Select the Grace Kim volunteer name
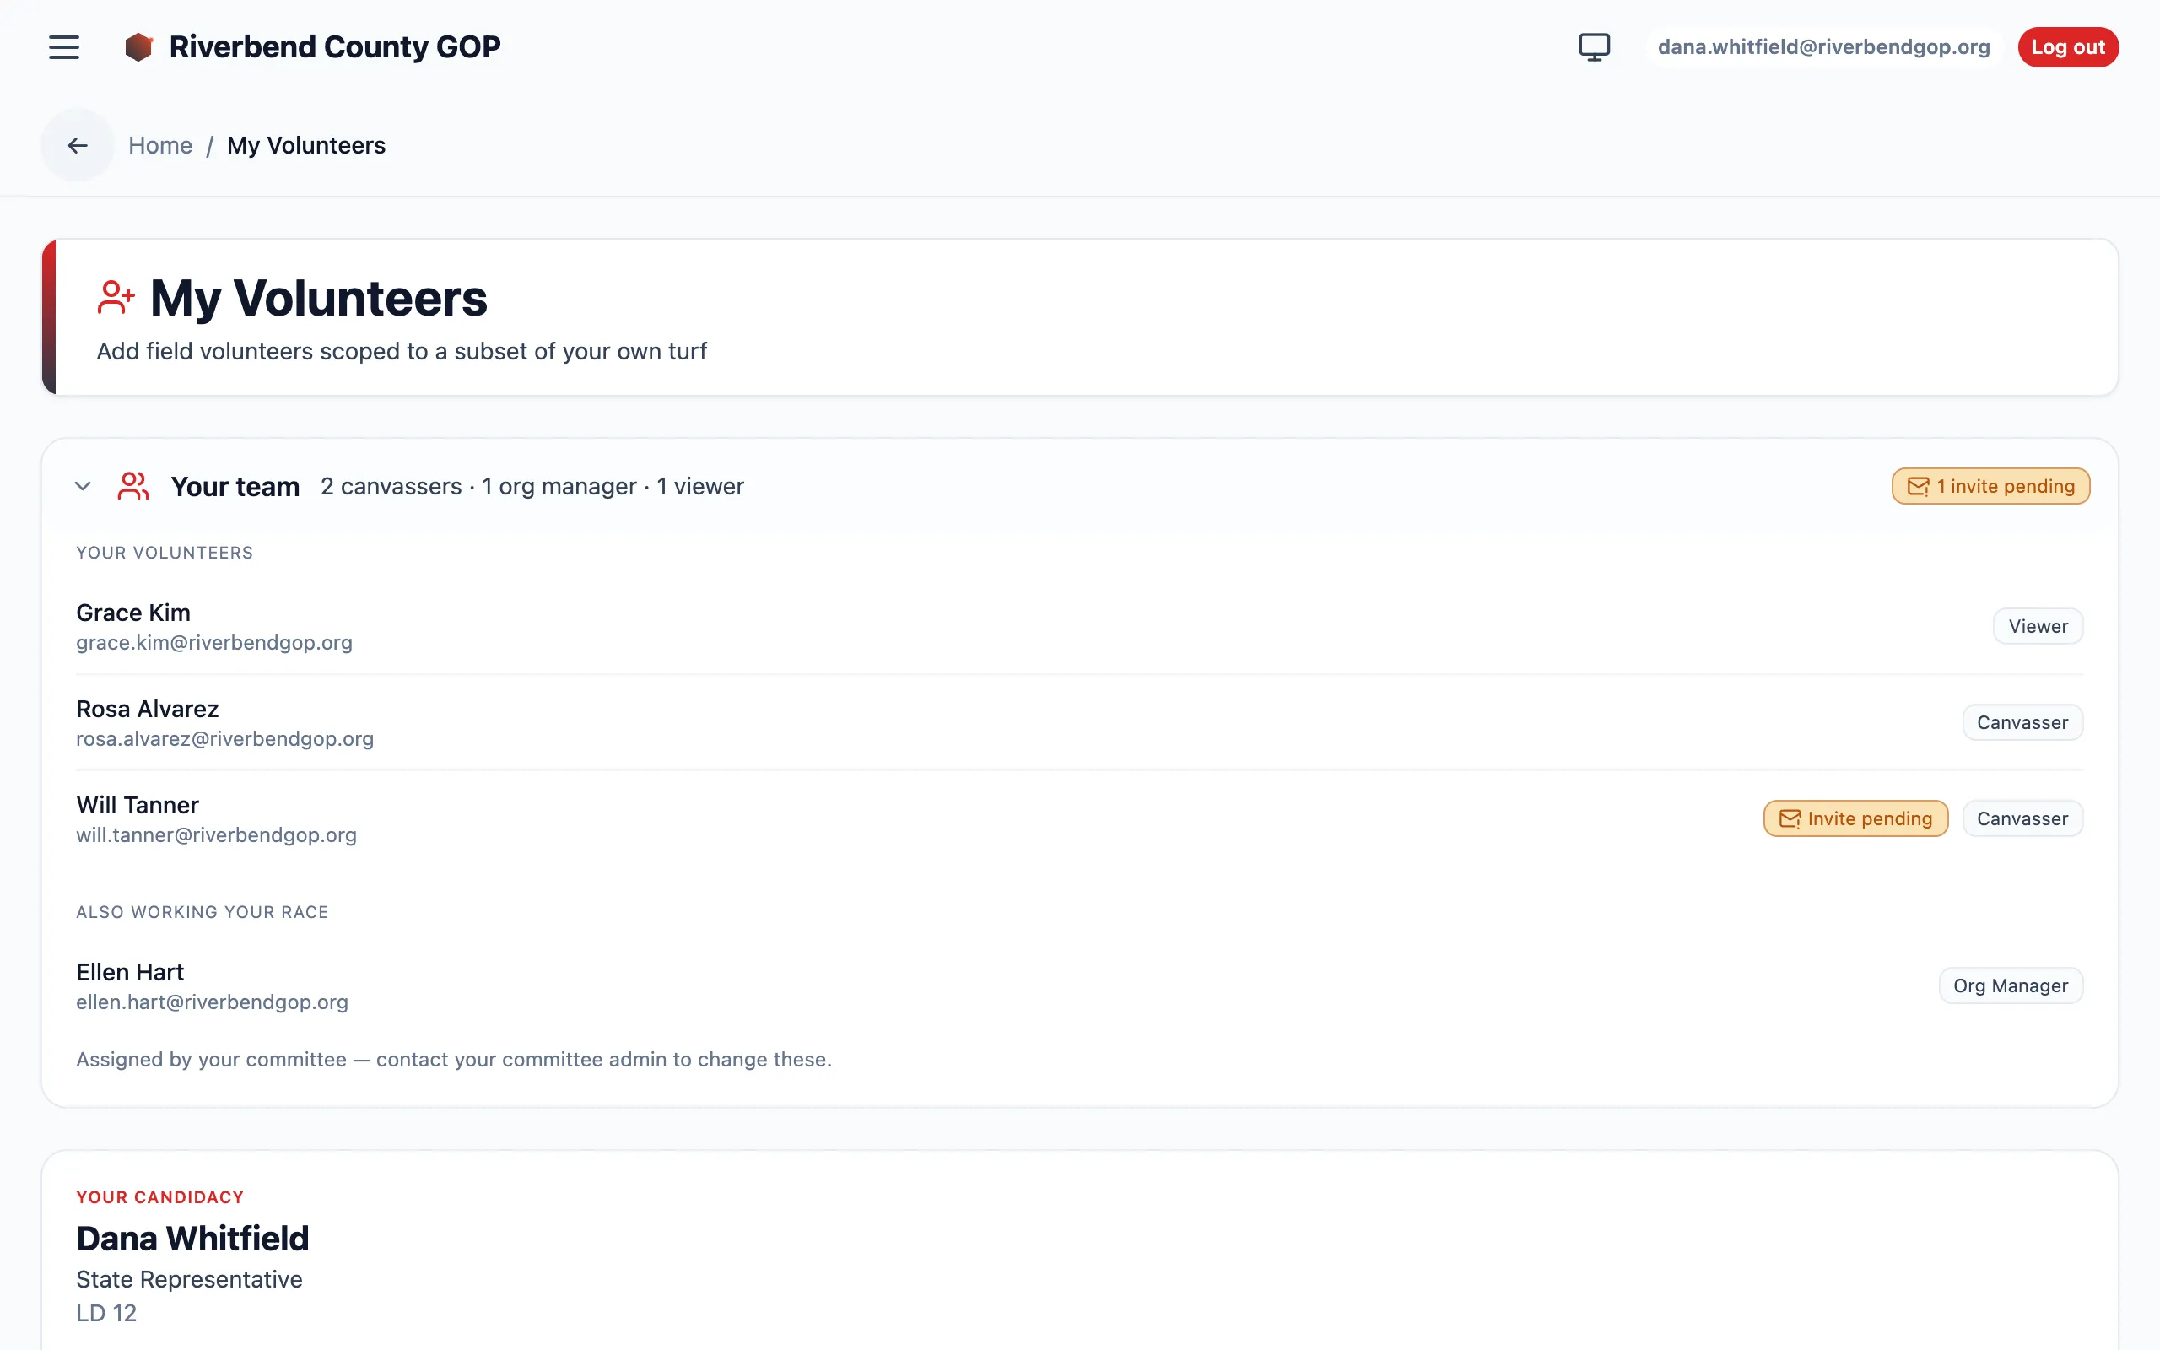Image resolution: width=2160 pixels, height=1350 pixels. (133, 613)
